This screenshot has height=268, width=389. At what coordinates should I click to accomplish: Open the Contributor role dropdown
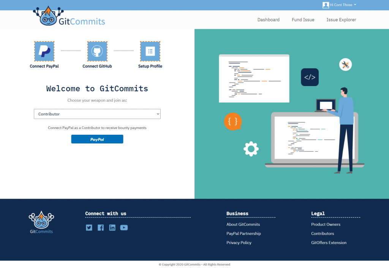point(97,114)
